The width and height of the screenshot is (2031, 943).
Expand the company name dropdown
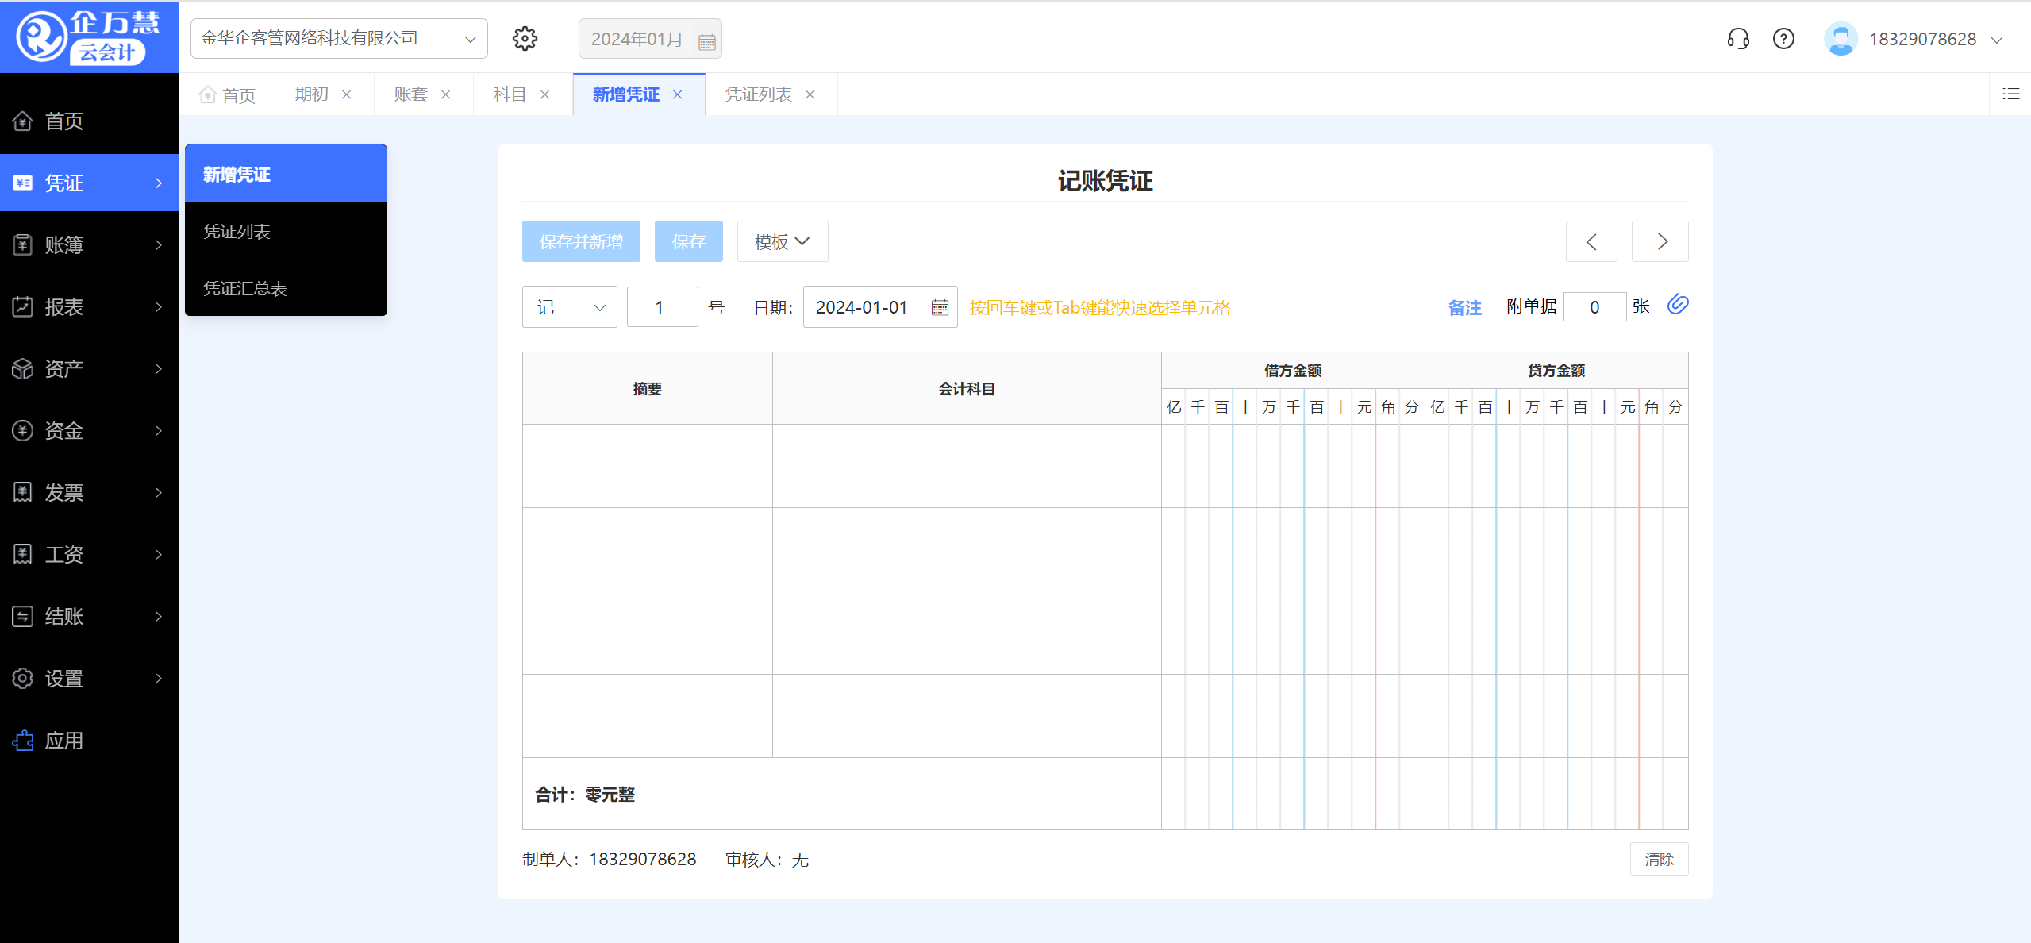coord(470,39)
